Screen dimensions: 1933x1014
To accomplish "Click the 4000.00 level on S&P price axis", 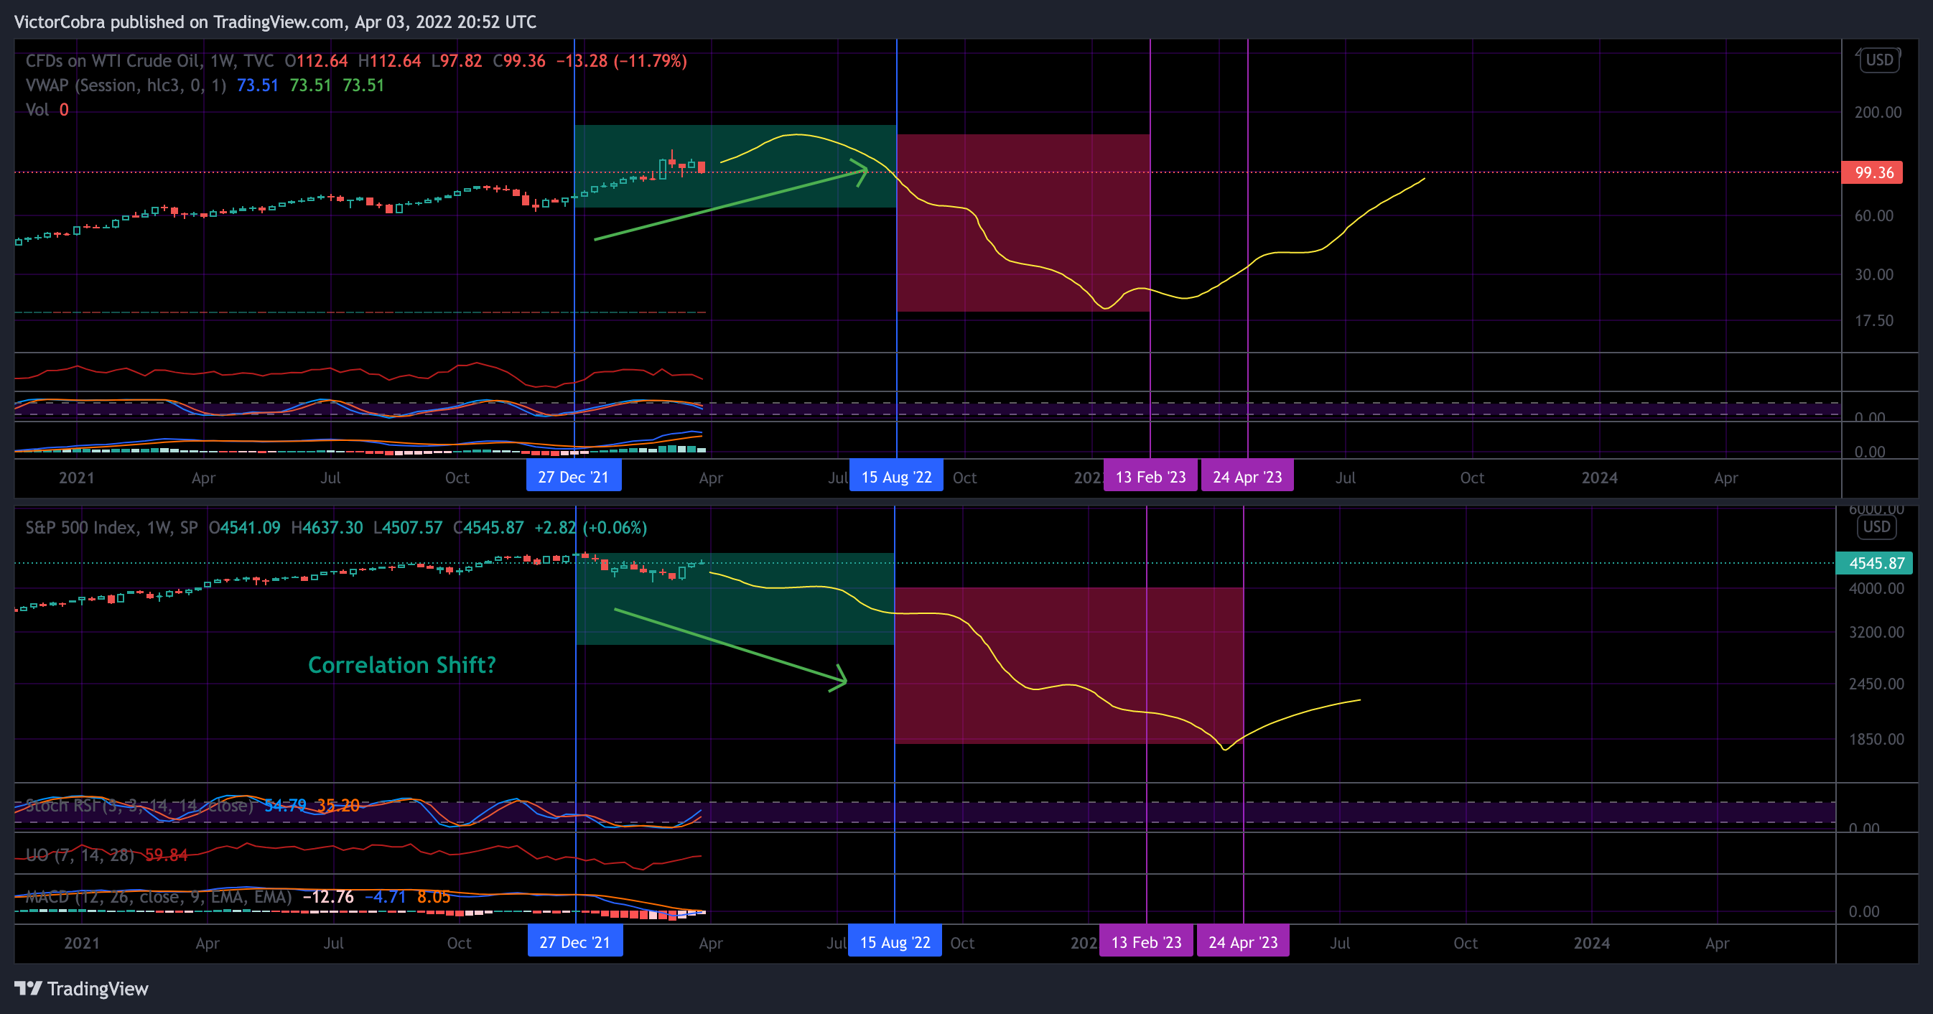I will pyautogui.click(x=1876, y=588).
